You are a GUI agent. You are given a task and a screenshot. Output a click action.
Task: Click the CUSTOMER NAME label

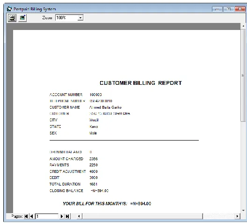click(x=65, y=107)
